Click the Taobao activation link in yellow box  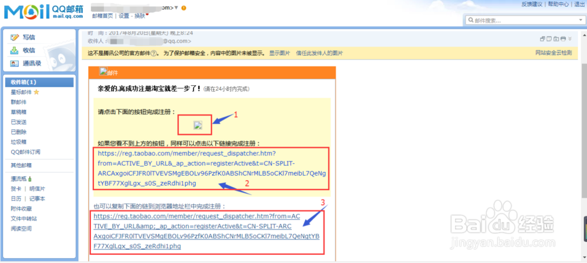point(212,168)
